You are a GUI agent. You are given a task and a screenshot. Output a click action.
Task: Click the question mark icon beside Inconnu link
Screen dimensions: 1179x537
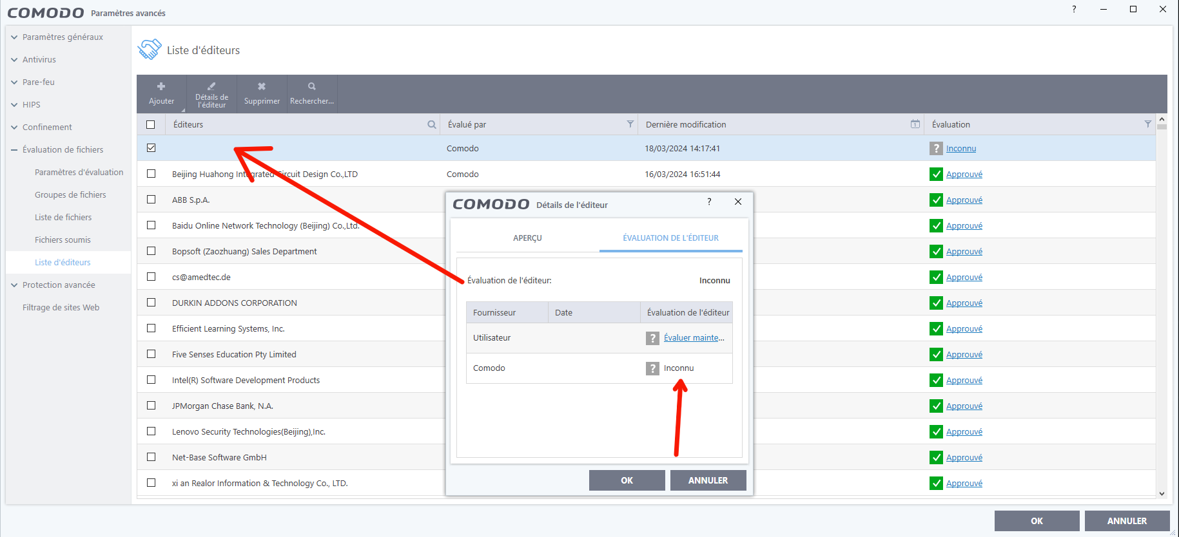tap(936, 149)
